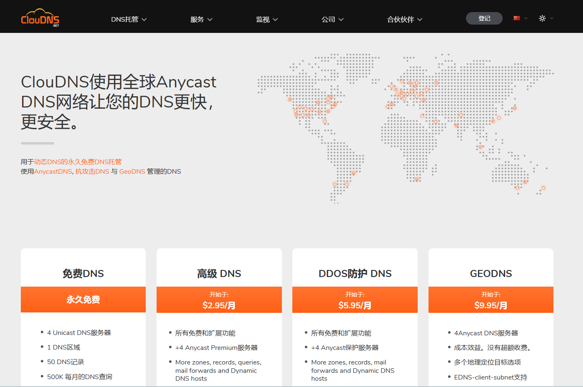Open the 合伙伙伴 menu
This screenshot has width=583, height=387.
point(405,19)
